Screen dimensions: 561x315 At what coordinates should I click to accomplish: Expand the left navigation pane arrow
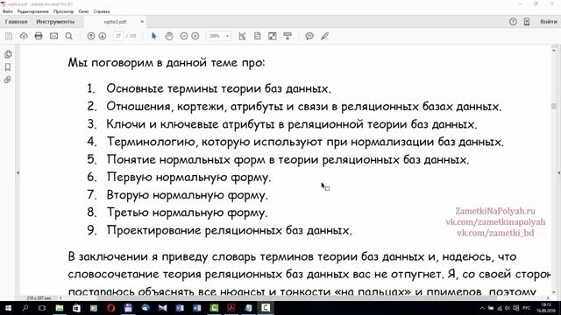click(18, 173)
